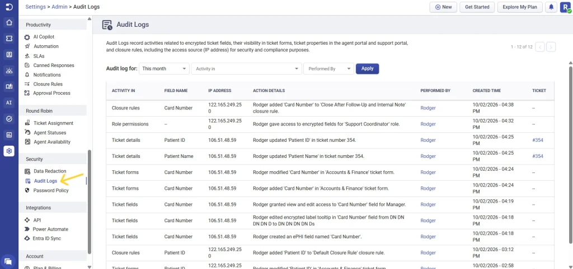This screenshot has height=269, width=573.
Task: Open ticket #354 link in Patient Name row
Action: coord(538,156)
